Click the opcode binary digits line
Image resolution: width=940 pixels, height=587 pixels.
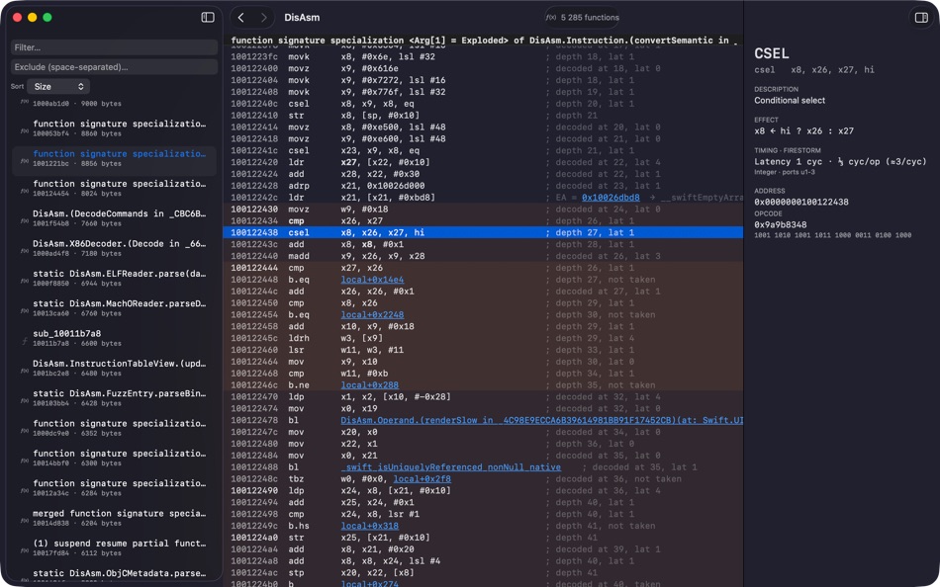pos(833,235)
